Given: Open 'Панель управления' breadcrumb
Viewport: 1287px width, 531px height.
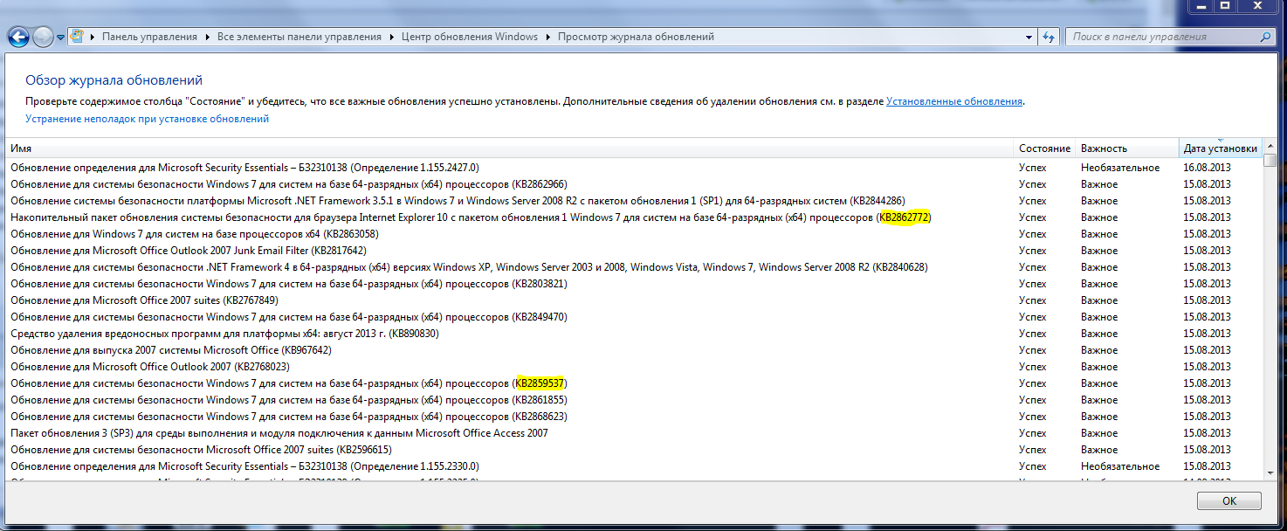Looking at the screenshot, I should click(x=149, y=37).
